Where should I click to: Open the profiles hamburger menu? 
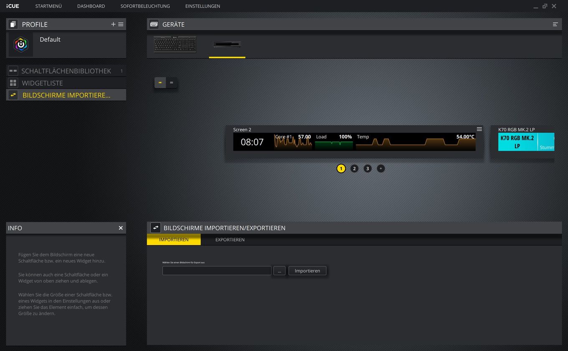[121, 24]
